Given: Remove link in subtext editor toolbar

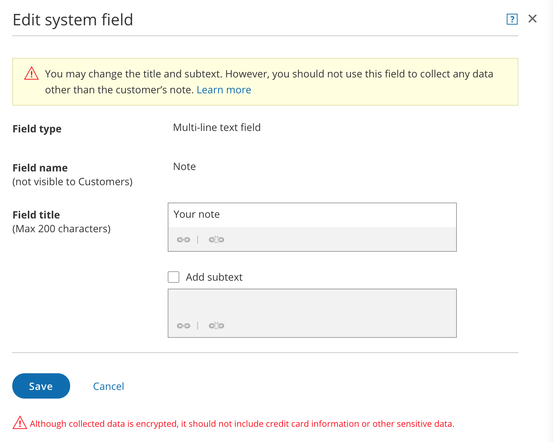Looking at the screenshot, I should point(216,326).
